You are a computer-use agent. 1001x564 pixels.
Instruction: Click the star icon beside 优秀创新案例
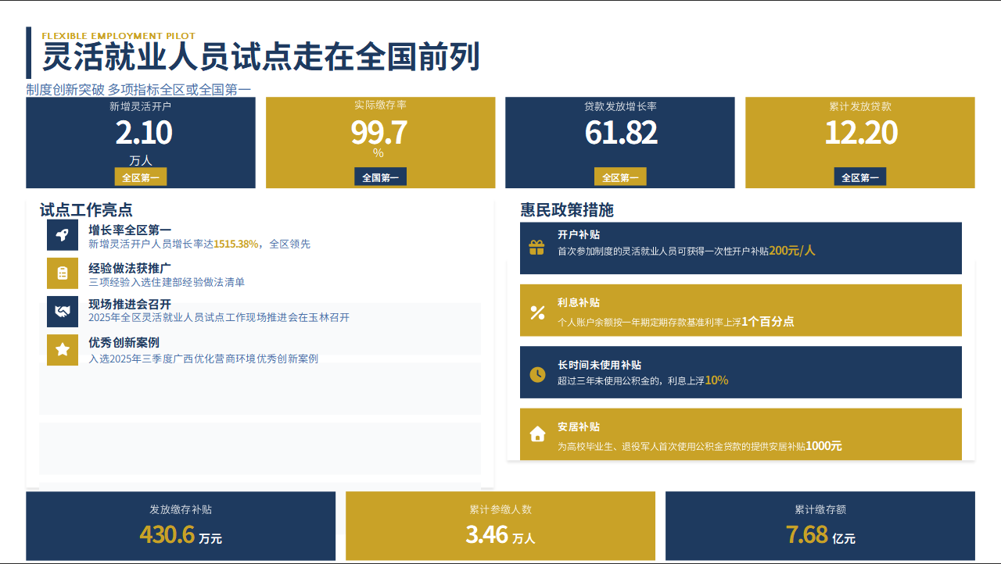pos(63,349)
